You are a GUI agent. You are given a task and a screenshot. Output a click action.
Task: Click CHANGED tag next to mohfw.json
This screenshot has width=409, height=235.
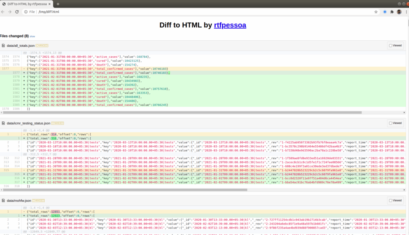38,201
